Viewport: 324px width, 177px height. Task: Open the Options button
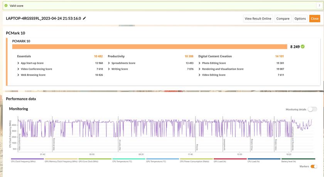click(300, 18)
